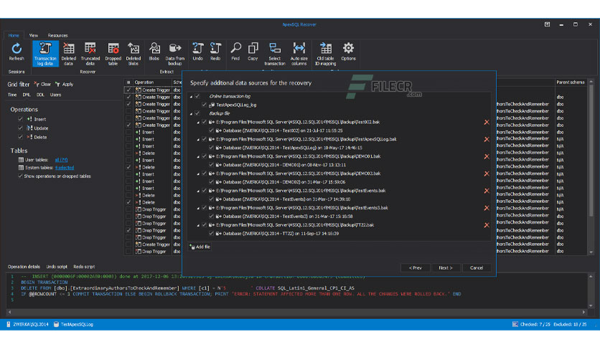The height and width of the screenshot is (347, 600).
Task: Open the Operation details tab
Action: pyautogui.click(x=24, y=267)
